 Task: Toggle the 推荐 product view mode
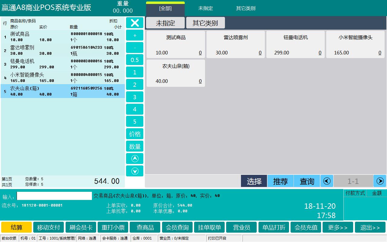click(280, 181)
